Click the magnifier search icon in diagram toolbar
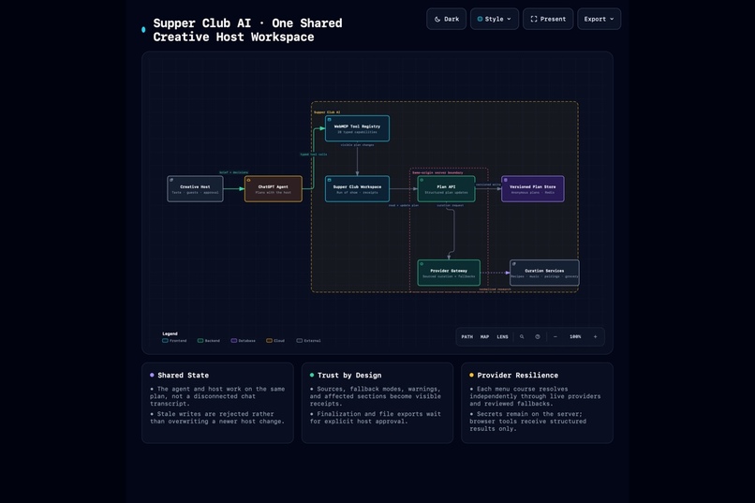 [522, 337]
